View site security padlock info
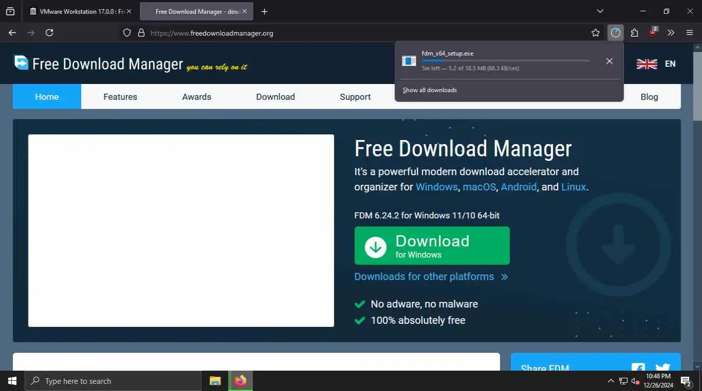Viewport: 702px width, 391px height. [141, 33]
